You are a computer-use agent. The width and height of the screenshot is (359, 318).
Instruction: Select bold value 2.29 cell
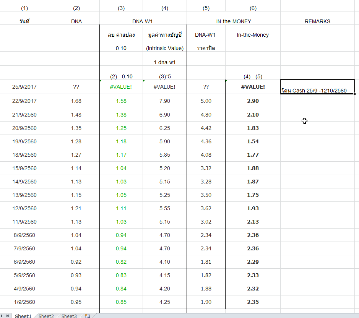[253, 262]
